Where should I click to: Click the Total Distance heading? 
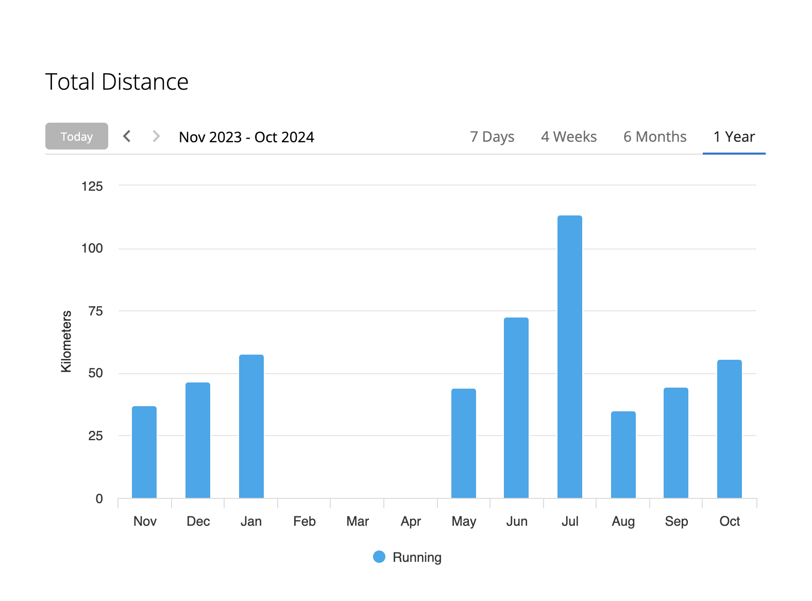point(117,82)
